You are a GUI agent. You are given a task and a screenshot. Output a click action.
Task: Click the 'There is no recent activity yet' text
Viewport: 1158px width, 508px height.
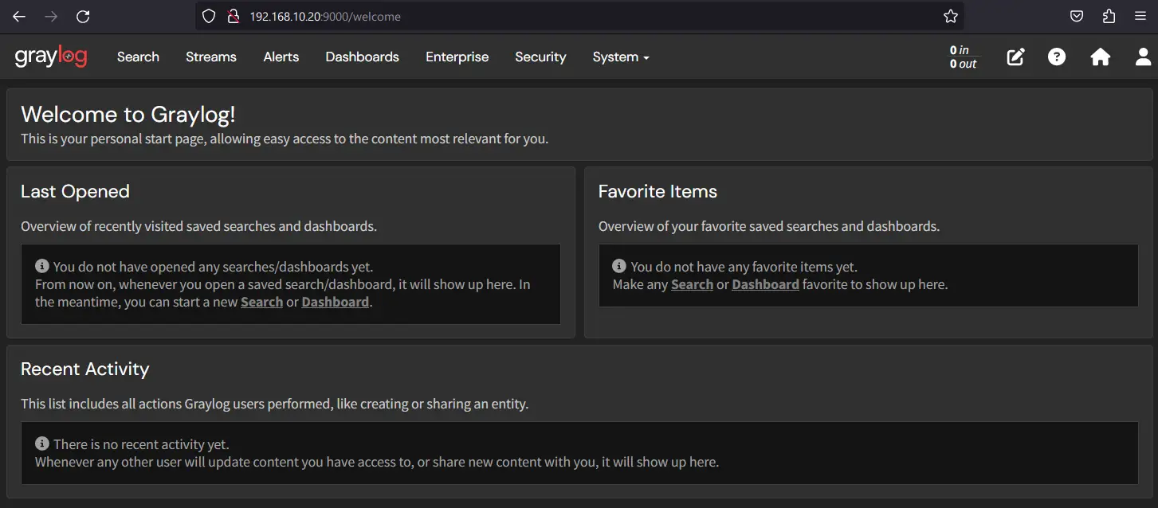(141, 444)
